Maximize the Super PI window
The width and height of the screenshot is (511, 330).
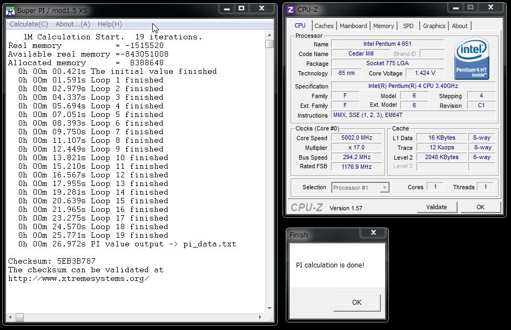coord(241,9)
